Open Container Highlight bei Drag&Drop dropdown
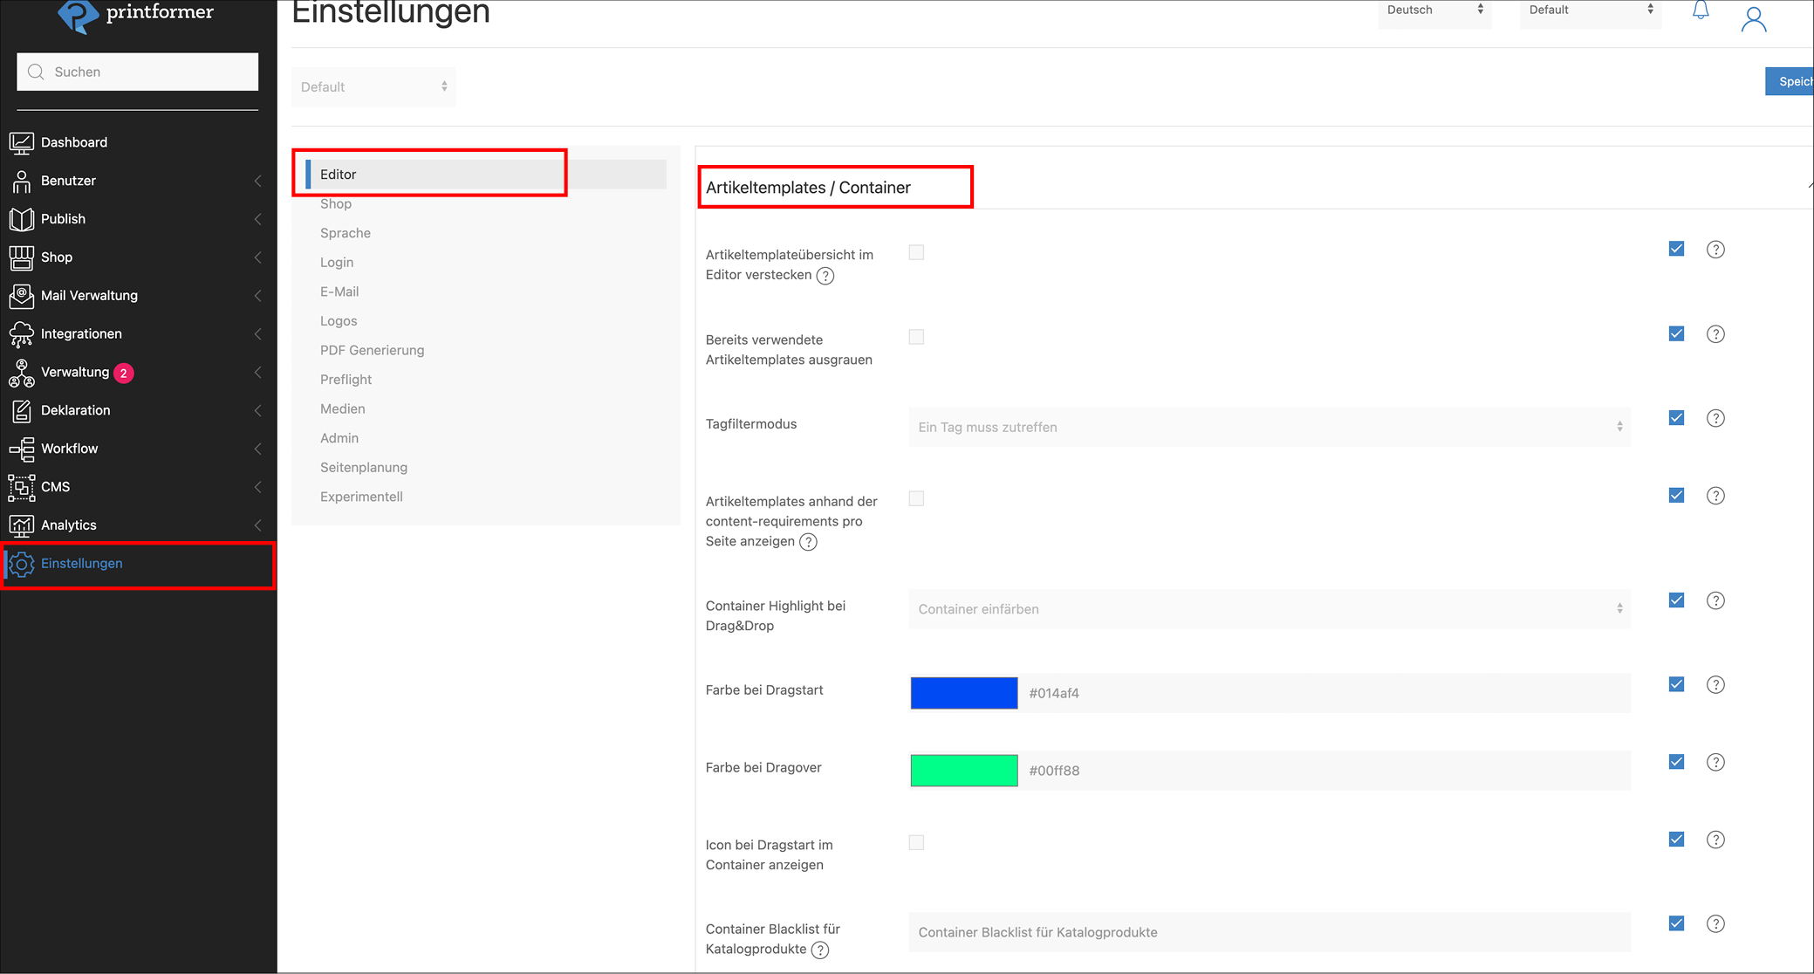 [x=1270, y=609]
